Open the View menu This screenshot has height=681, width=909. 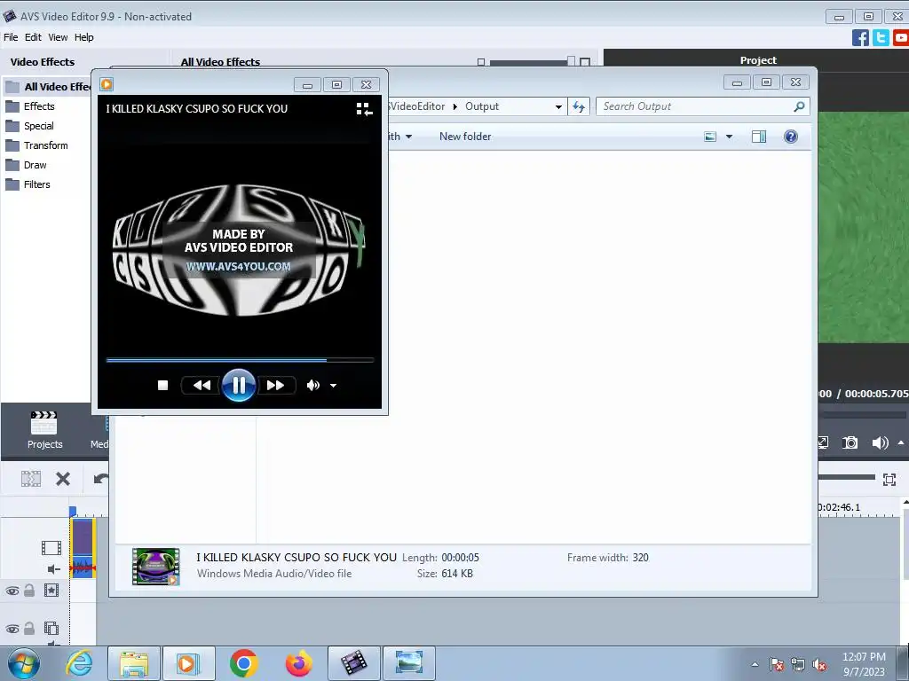pyautogui.click(x=58, y=37)
